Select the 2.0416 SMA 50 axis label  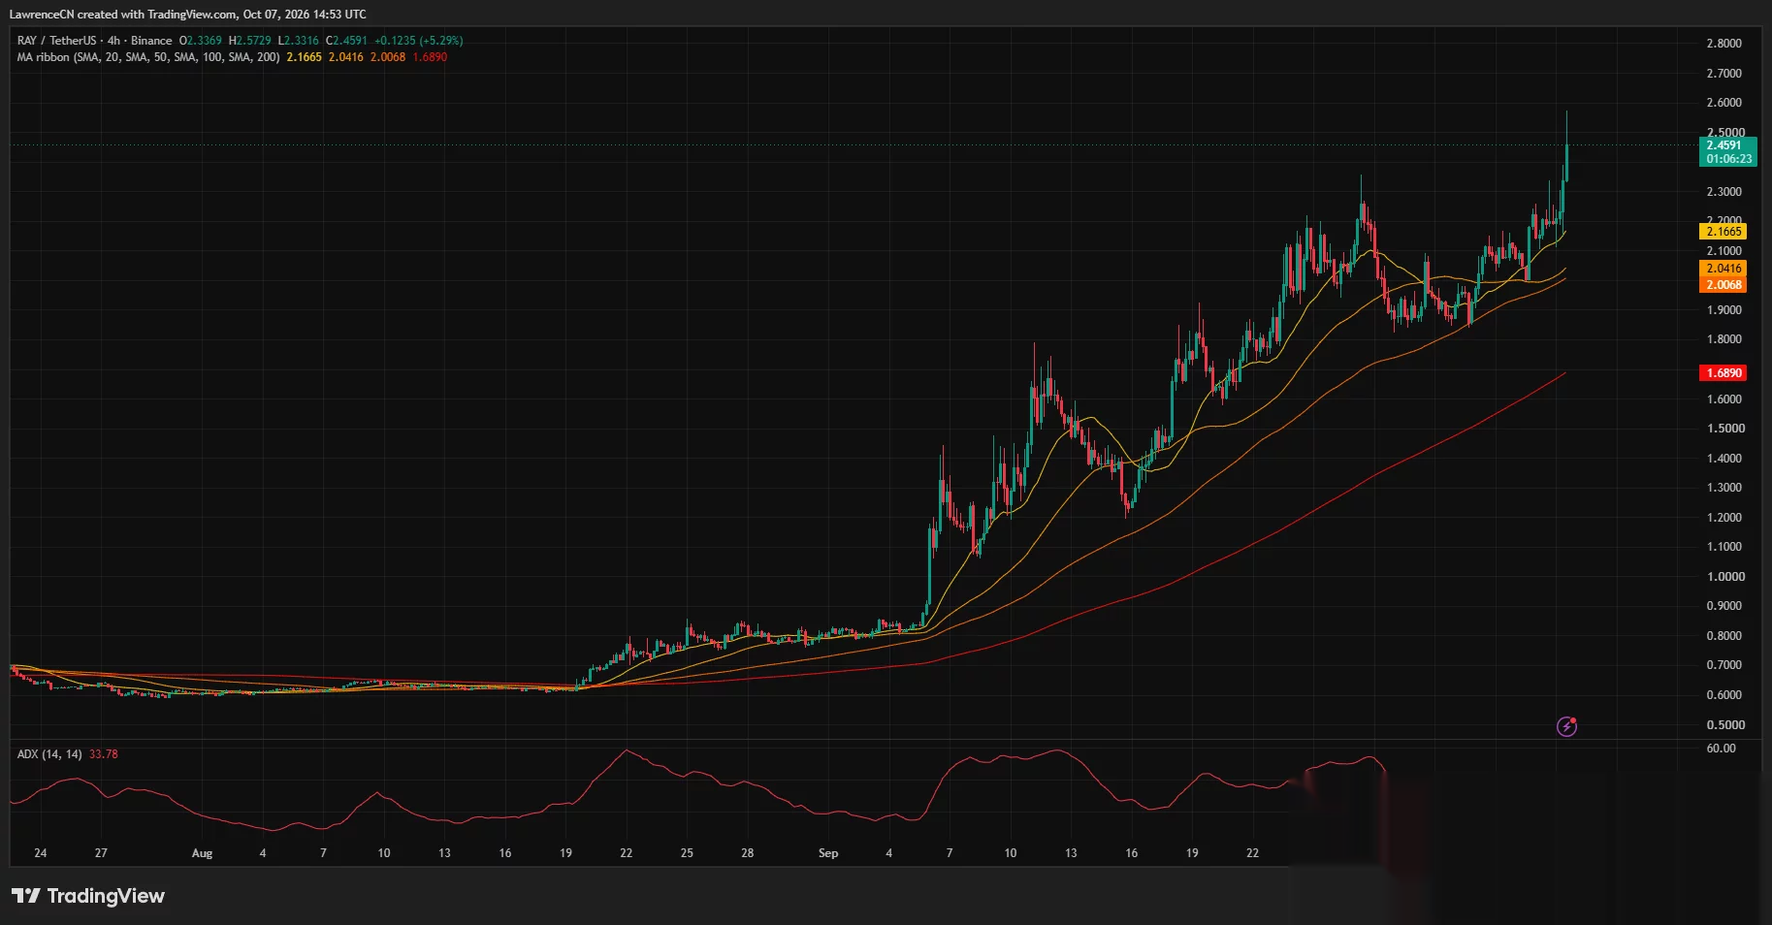(1724, 269)
